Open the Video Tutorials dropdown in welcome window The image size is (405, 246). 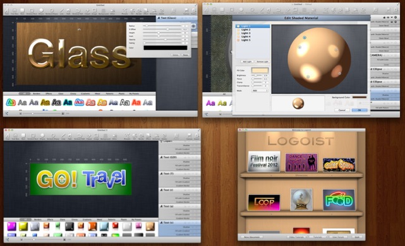coord(298,237)
